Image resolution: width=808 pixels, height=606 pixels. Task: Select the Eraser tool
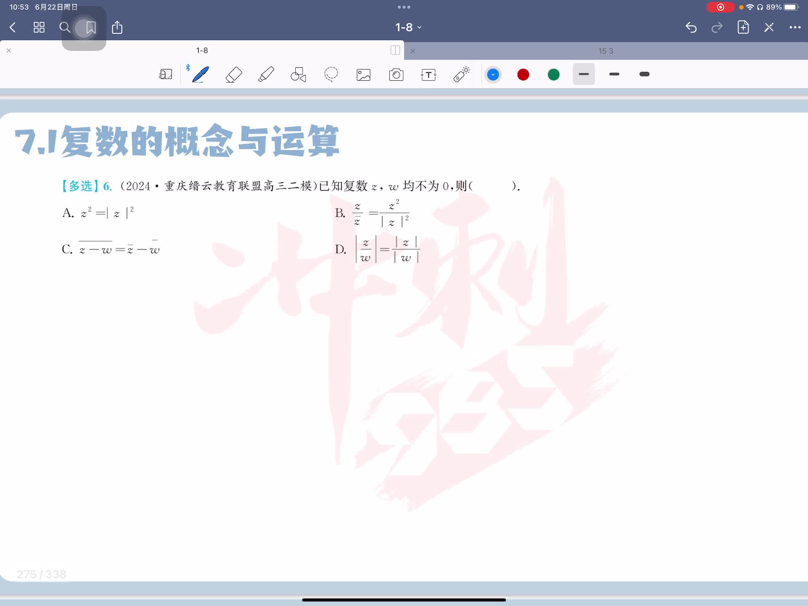(x=234, y=74)
